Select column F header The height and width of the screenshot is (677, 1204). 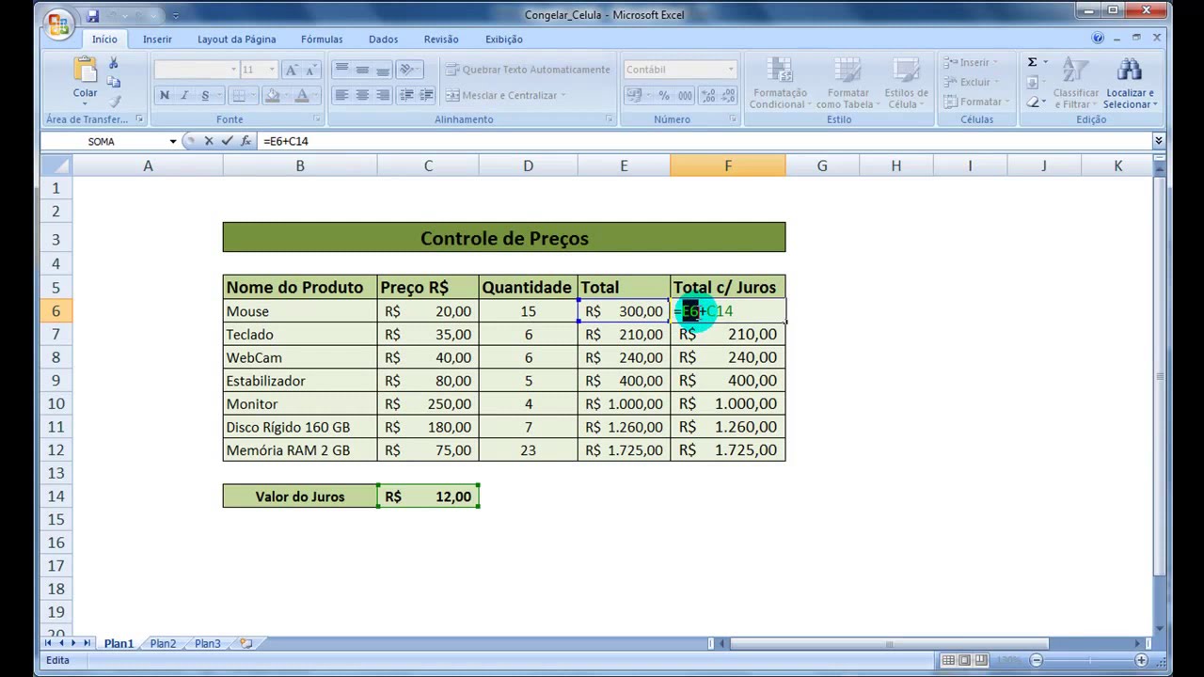(x=727, y=166)
